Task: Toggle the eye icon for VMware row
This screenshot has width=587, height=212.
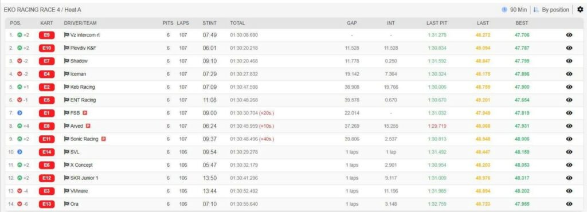Action: [569, 191]
